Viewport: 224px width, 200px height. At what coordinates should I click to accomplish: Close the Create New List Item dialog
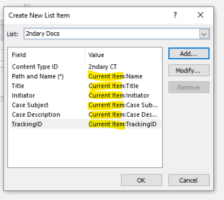coord(200,15)
